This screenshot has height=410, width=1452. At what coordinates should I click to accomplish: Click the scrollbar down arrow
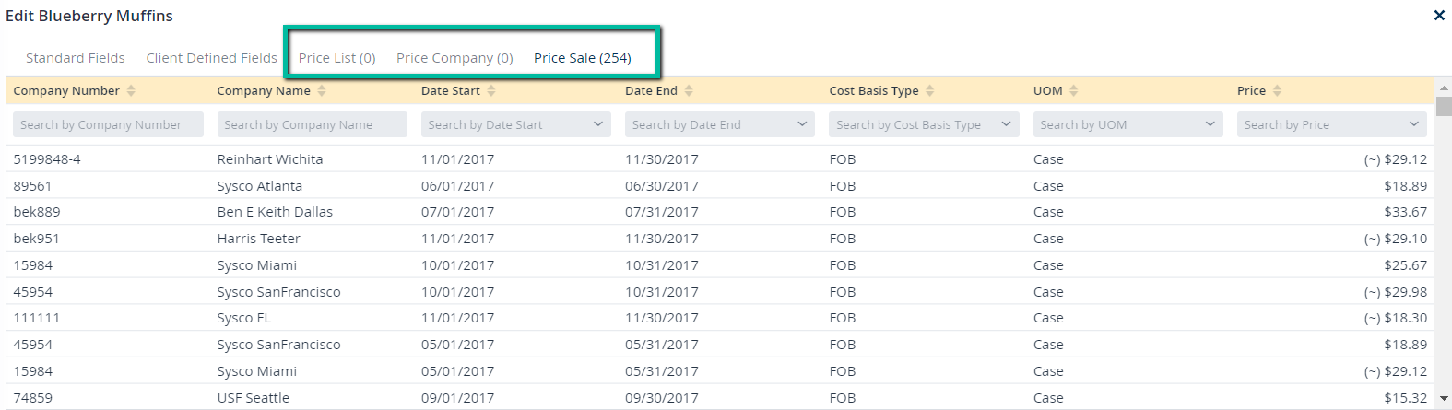click(x=1444, y=399)
